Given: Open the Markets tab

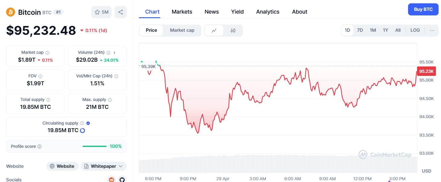Looking at the screenshot, I should coord(182,12).
